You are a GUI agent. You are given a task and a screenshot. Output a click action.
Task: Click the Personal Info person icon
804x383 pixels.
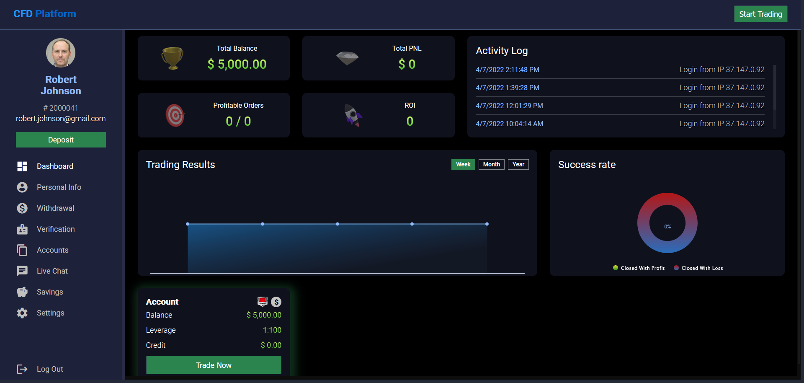click(22, 187)
